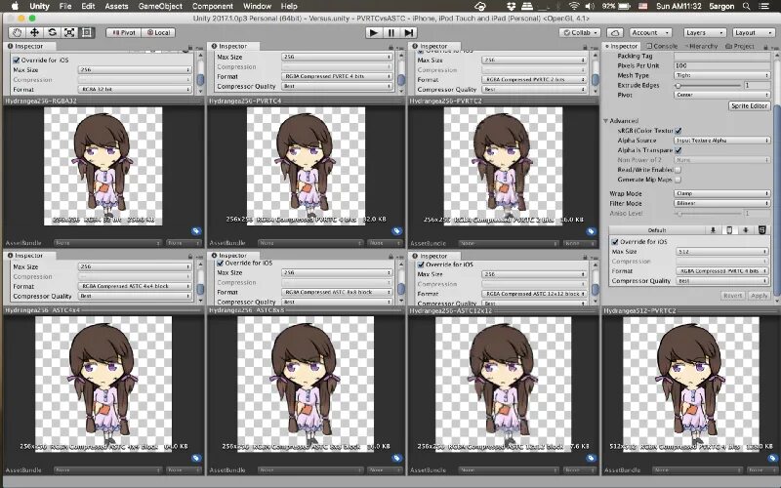Click the Dropbox icon in the menu bar
The height and width of the screenshot is (488, 781).
coord(511,6)
